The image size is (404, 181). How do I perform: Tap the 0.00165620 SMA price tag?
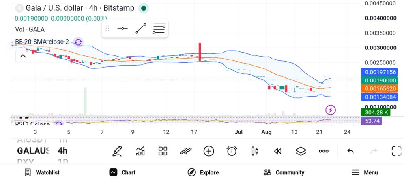click(x=379, y=89)
